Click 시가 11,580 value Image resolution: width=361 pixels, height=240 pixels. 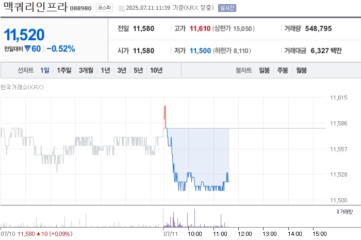tap(143, 51)
